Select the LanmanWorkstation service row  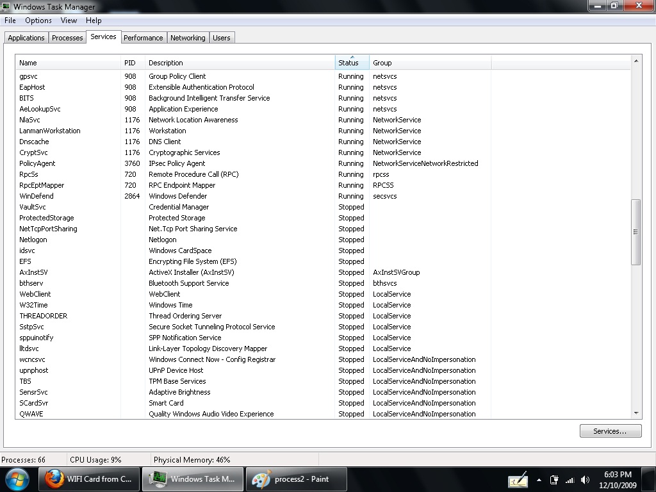323,131
